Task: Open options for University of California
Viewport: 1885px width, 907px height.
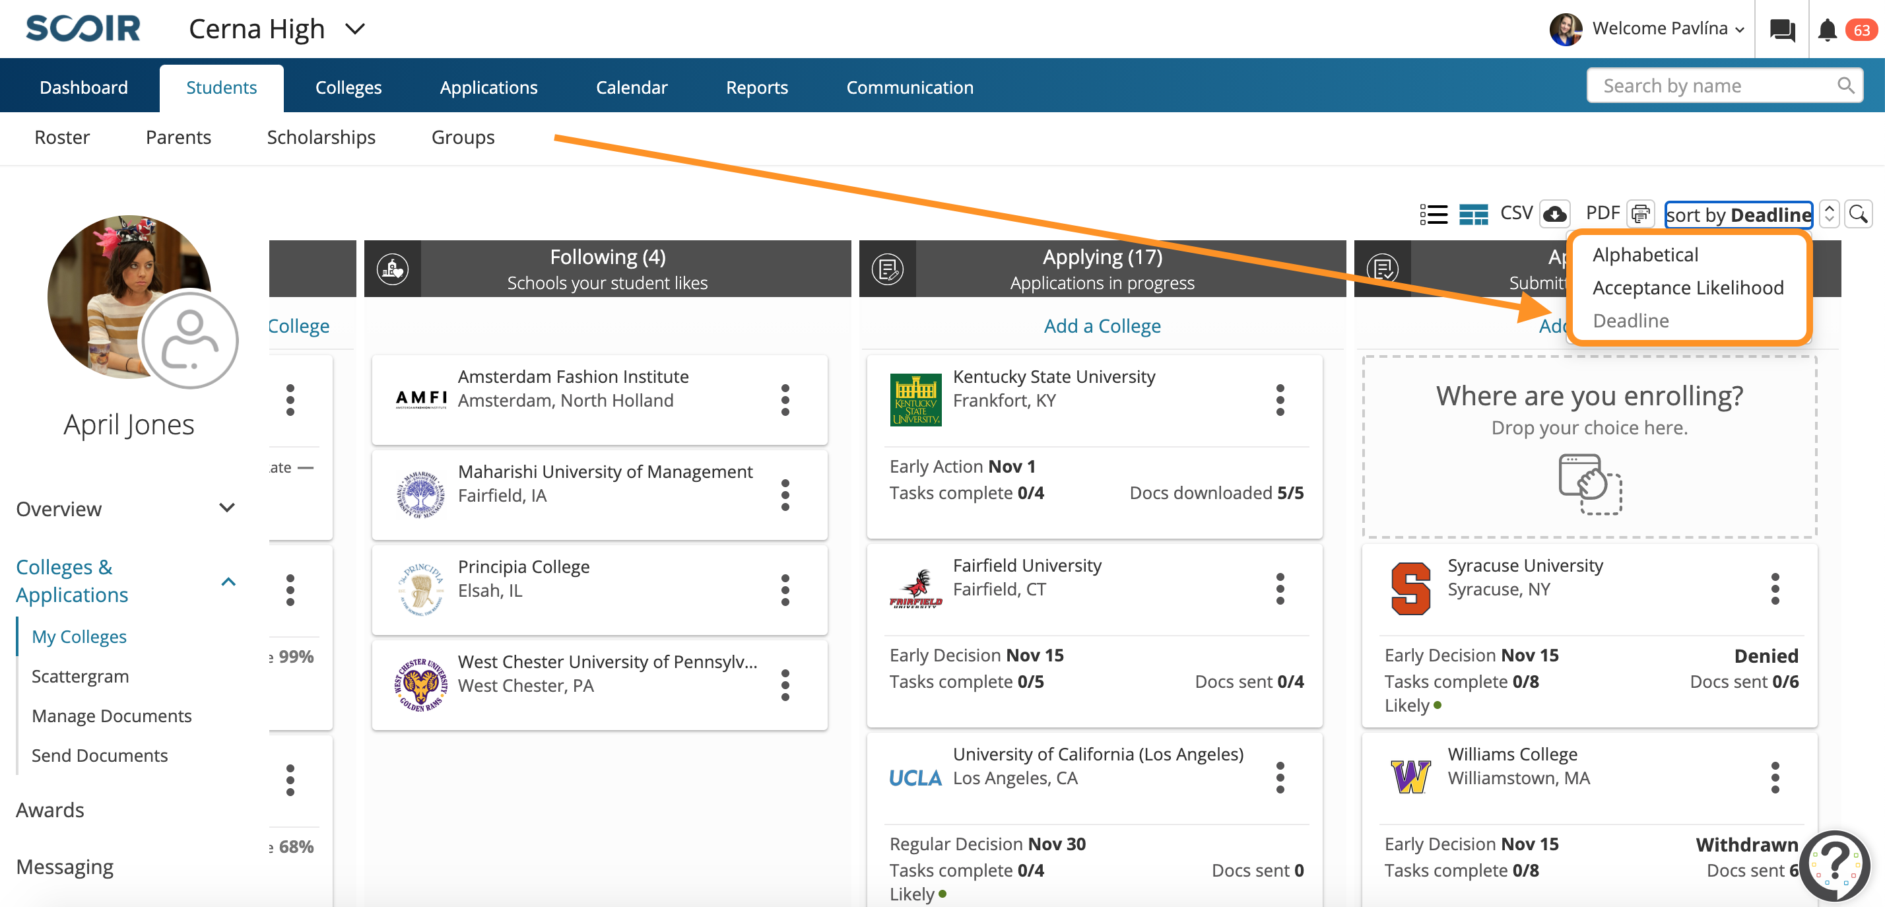Action: (1280, 778)
